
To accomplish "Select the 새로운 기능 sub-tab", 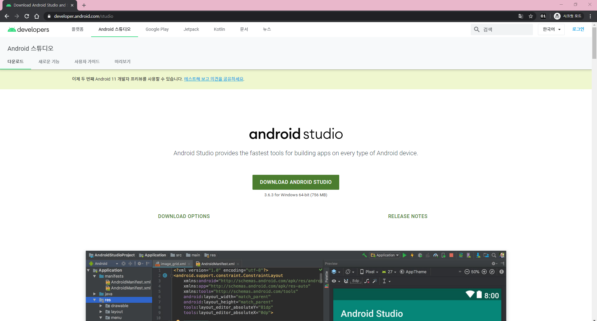I will (x=49, y=62).
